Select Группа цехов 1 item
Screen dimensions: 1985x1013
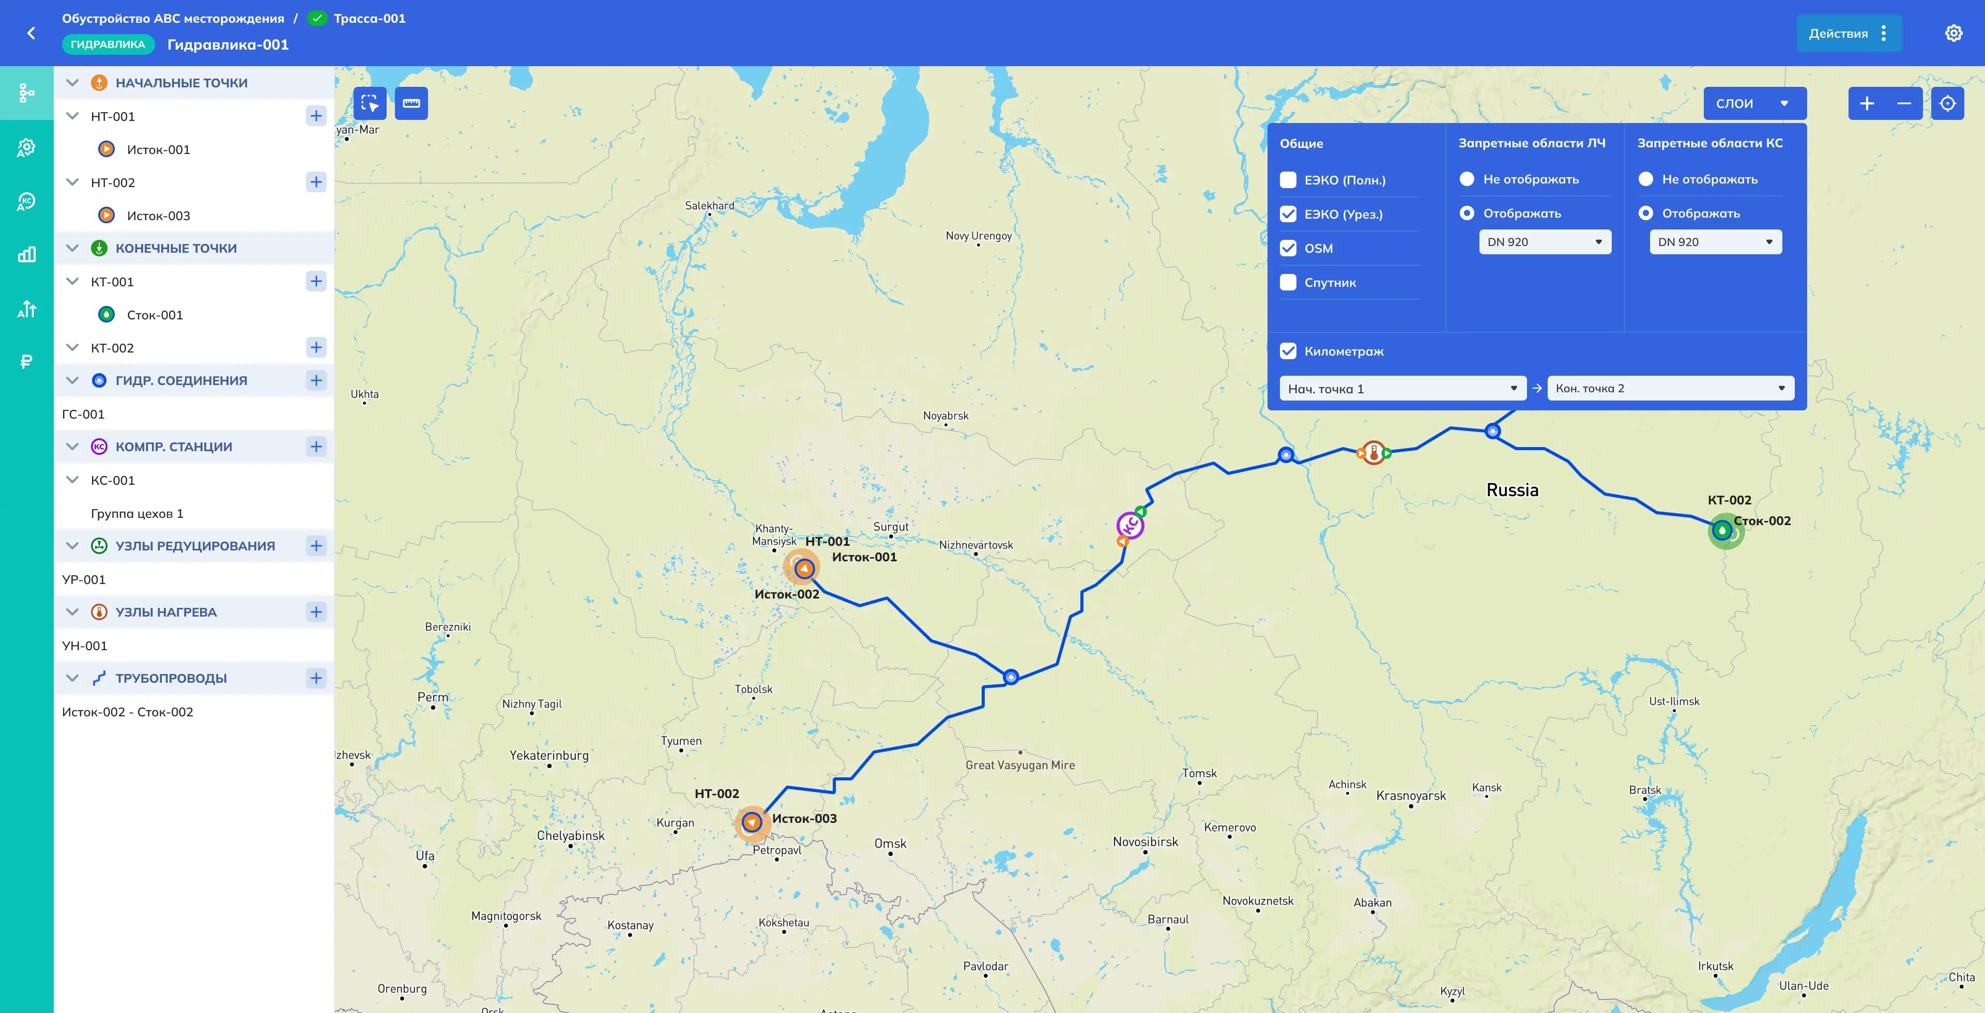[137, 514]
